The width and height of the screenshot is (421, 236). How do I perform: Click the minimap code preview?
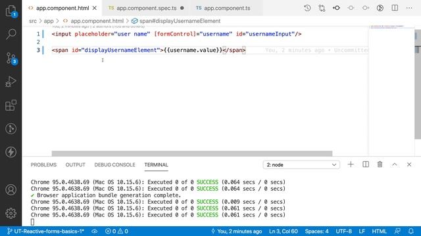pos(387,26)
